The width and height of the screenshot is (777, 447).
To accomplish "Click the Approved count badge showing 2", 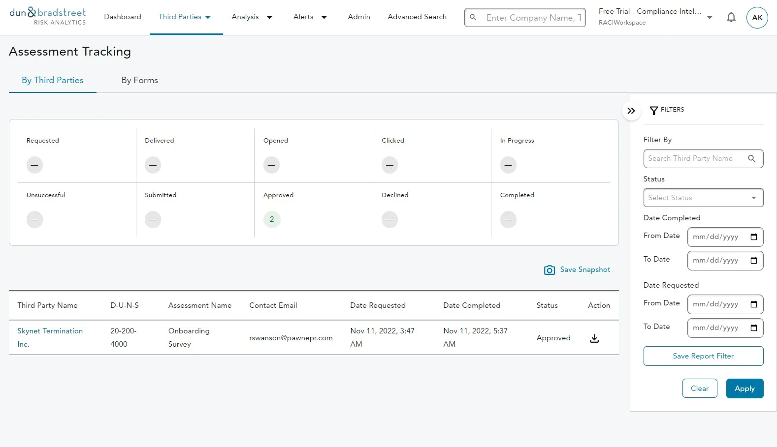I will (x=272, y=219).
